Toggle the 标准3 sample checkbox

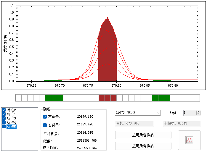[4, 118]
